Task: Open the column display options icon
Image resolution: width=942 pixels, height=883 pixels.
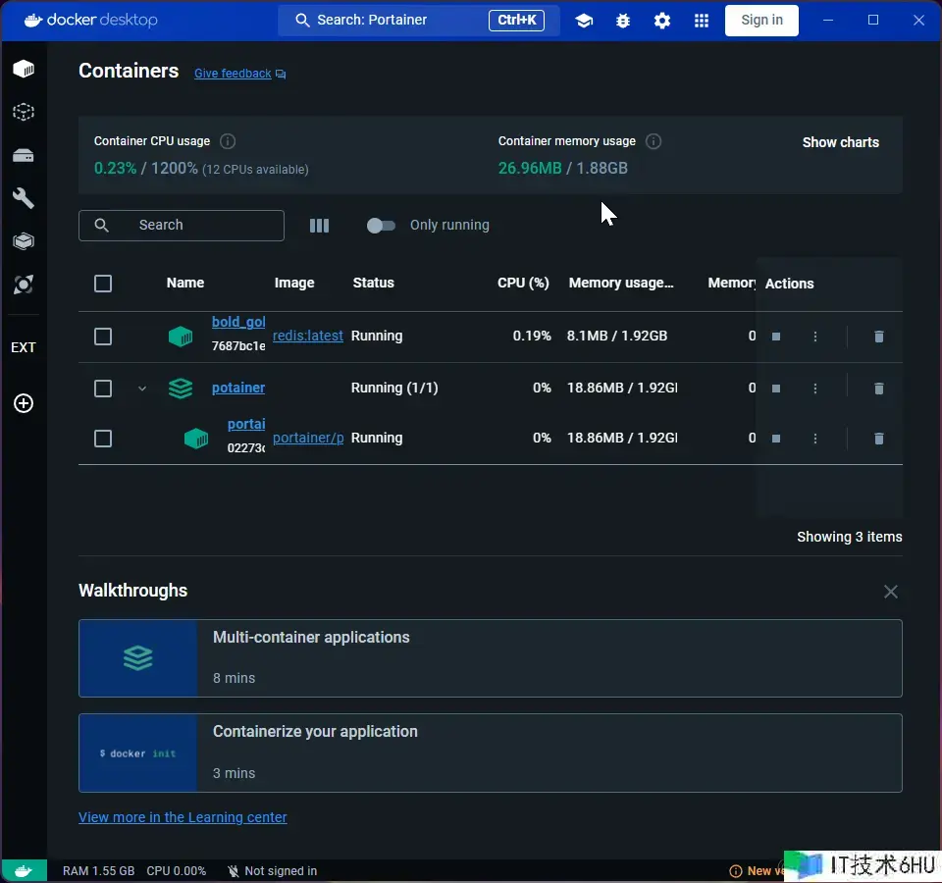Action: click(x=319, y=226)
